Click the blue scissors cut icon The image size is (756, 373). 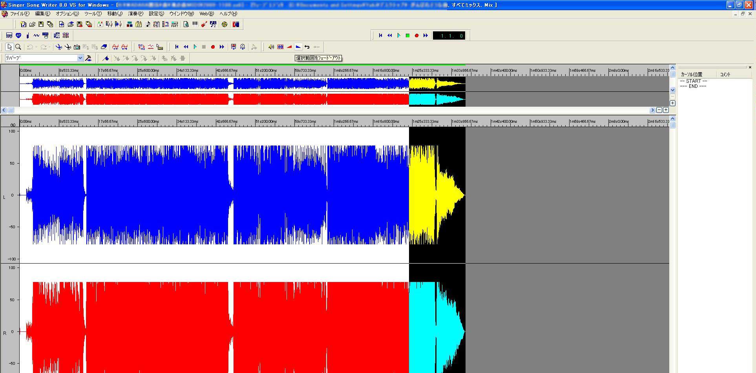click(x=59, y=47)
